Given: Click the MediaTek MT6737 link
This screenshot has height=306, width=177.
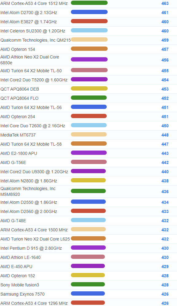Looking at the screenshot, I should pos(18,135).
